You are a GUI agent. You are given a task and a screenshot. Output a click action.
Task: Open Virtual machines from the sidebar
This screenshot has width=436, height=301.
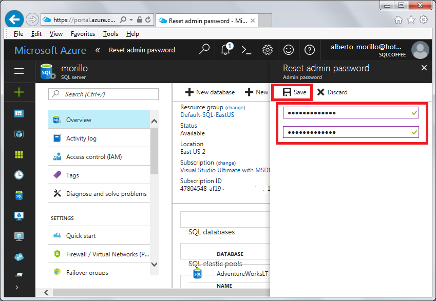tap(19, 216)
